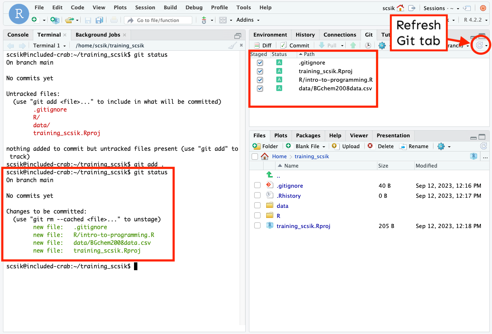The width and height of the screenshot is (492, 334).
Task: Open the Session menu
Action: (x=145, y=7)
